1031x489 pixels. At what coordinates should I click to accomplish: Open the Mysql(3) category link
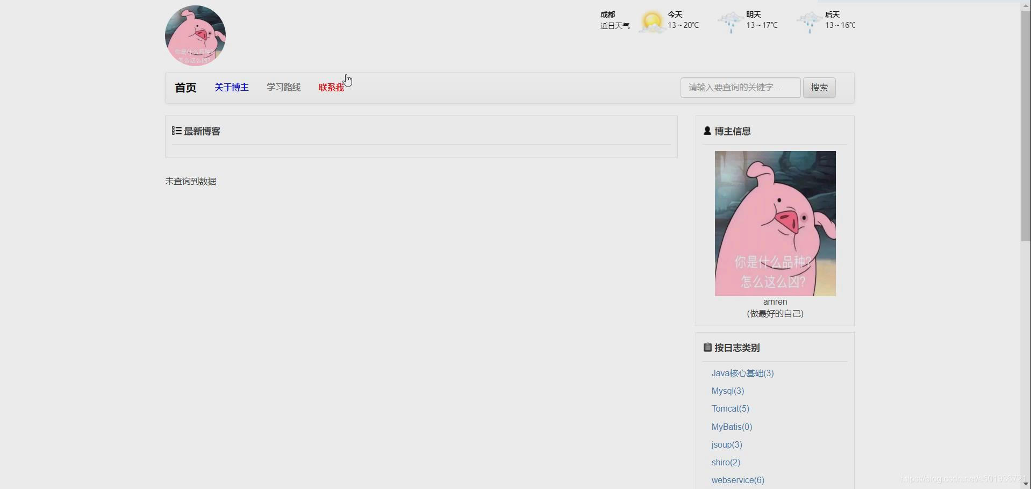tap(727, 391)
